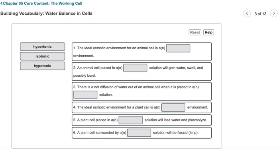Click the text 'solution will lose water and plasmolyze'

click(176, 120)
